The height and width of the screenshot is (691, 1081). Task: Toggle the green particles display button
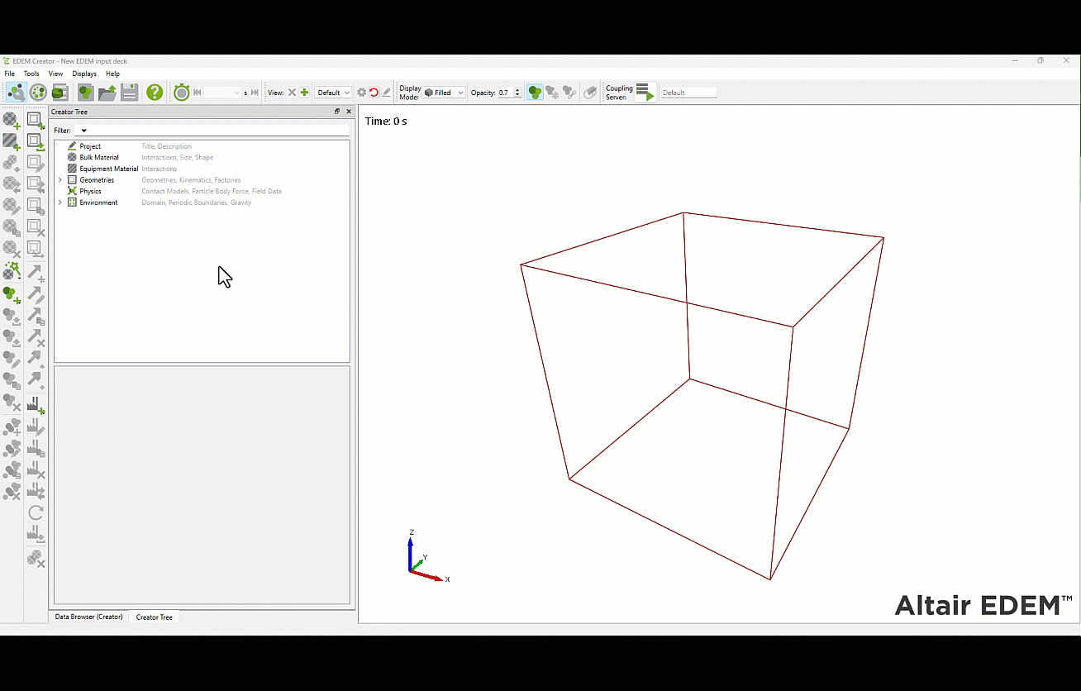click(x=535, y=93)
